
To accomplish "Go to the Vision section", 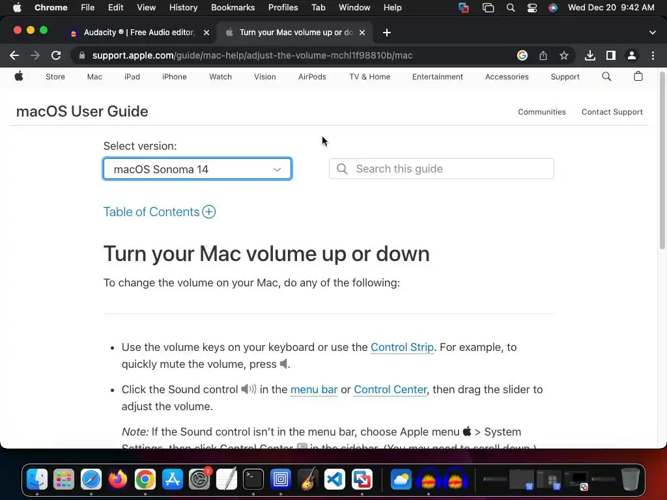I will click(x=264, y=77).
